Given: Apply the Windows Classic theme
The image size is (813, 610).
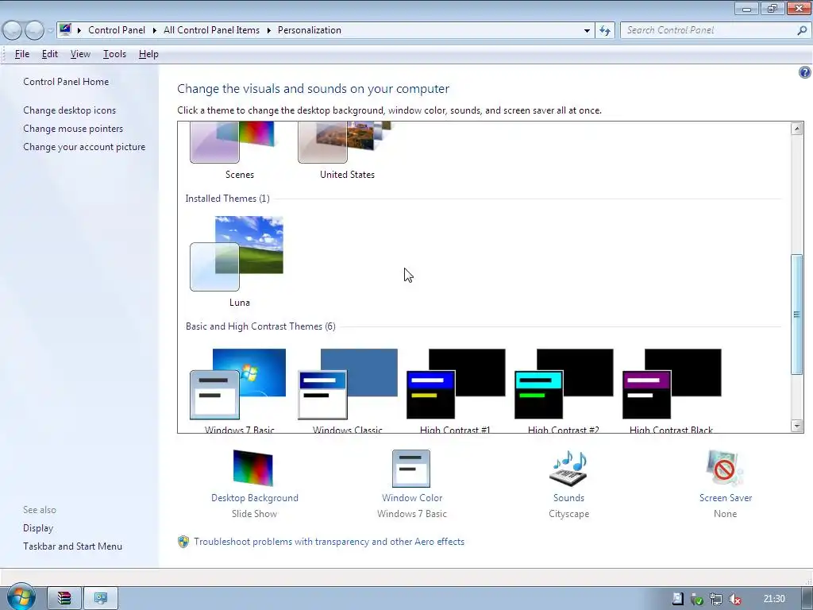Looking at the screenshot, I should point(346,390).
